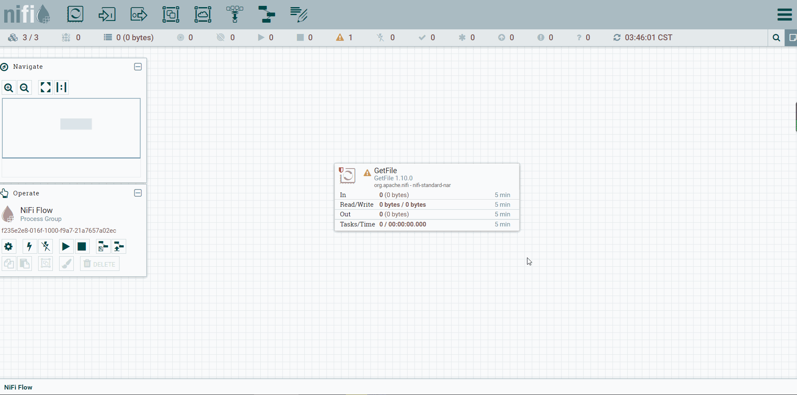Viewport: 797px width, 395px height.
Task: Click the zoom out magnifier button
Action: 25,88
